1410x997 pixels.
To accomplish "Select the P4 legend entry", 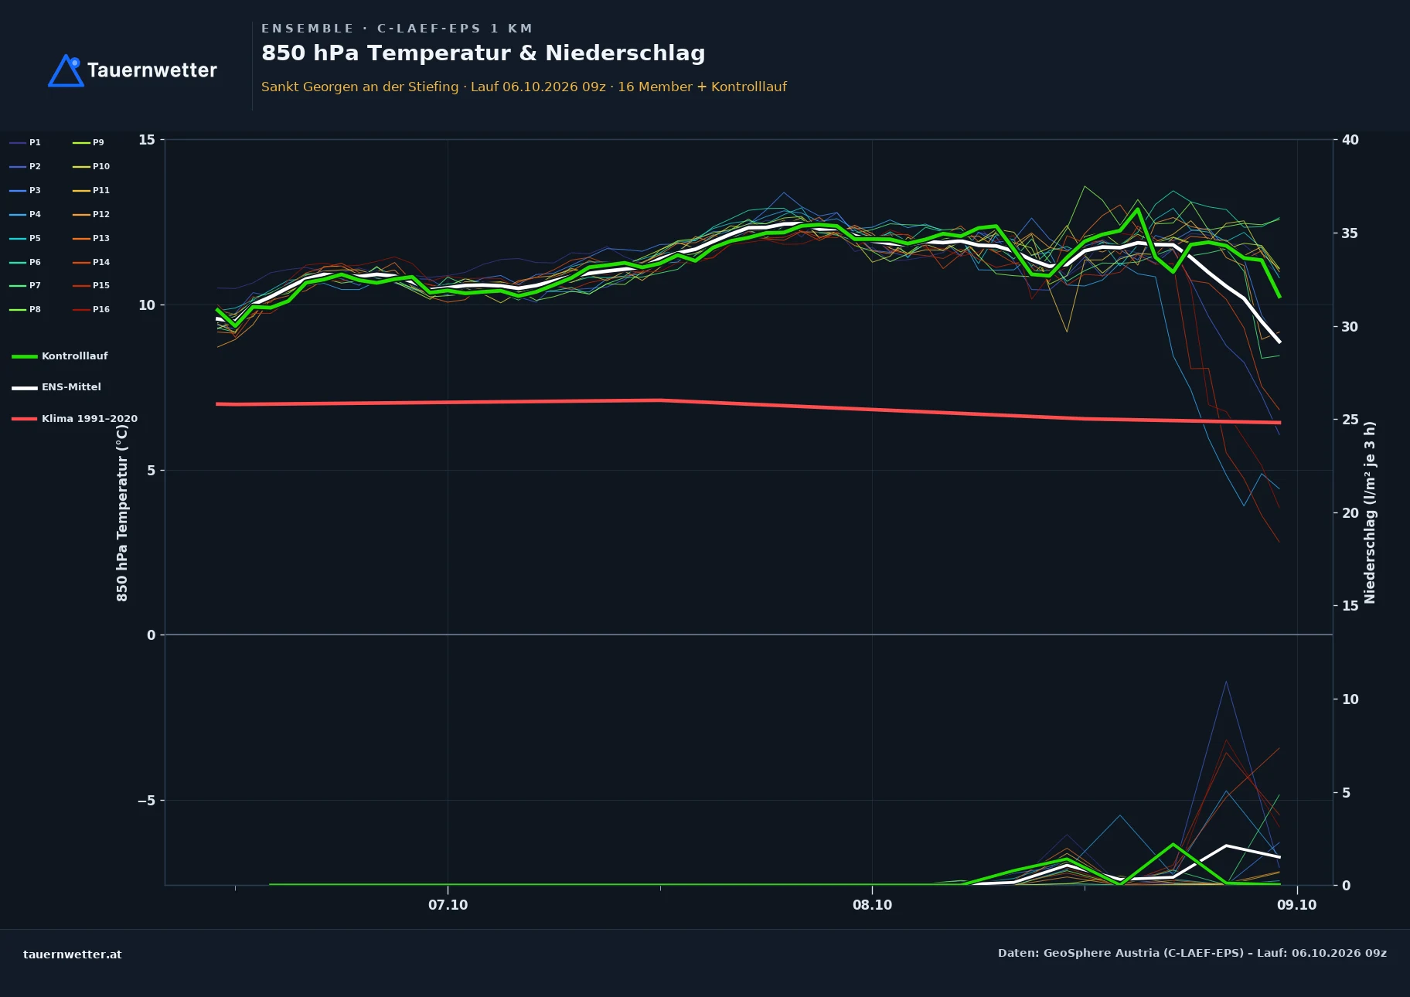I will (26, 214).
